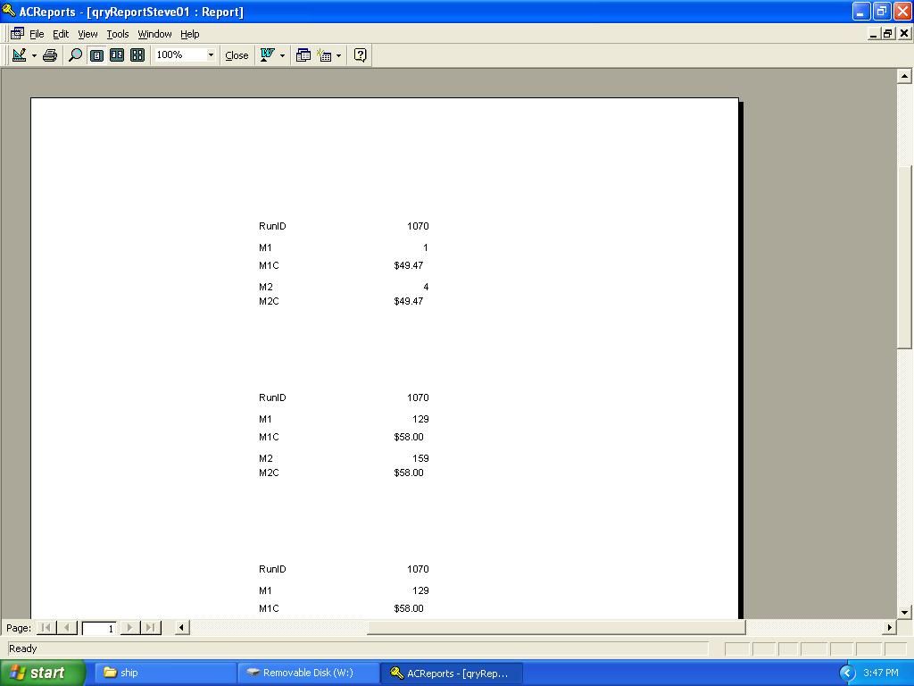914x686 pixels.
Task: Open the Window menu
Action: (154, 34)
